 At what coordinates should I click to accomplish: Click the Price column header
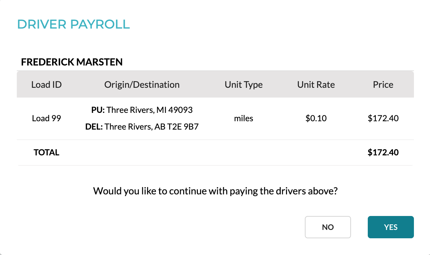tap(383, 84)
